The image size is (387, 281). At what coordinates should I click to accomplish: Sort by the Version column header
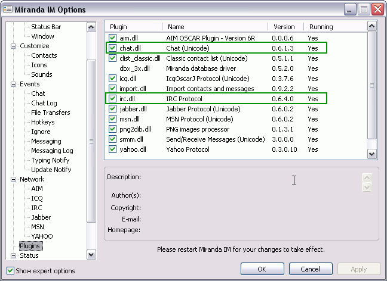pos(286,27)
